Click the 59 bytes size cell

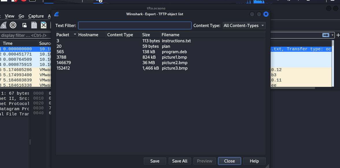pos(150,46)
